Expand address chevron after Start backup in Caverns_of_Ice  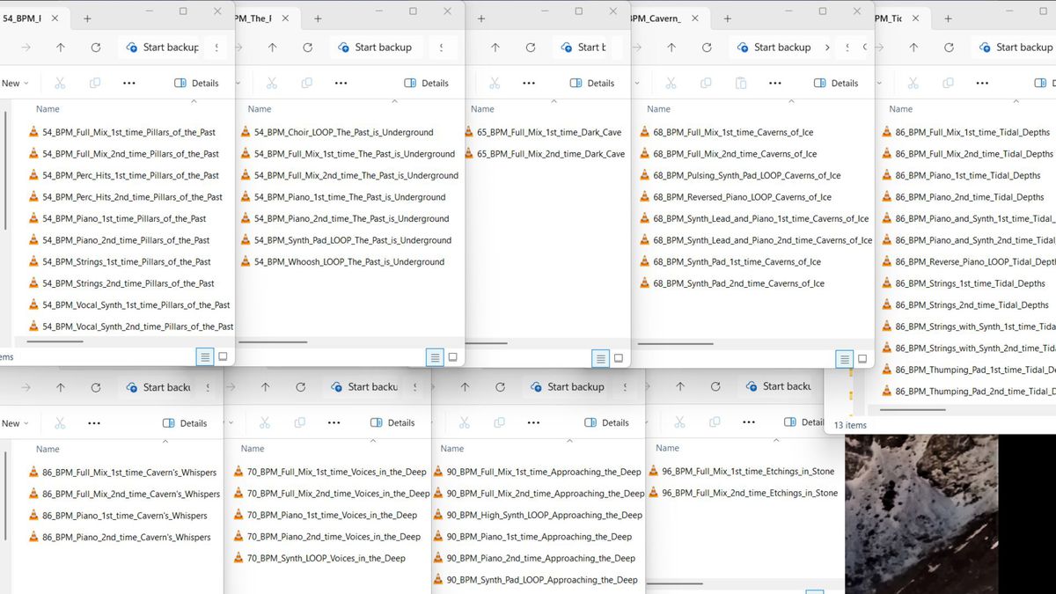tap(827, 48)
